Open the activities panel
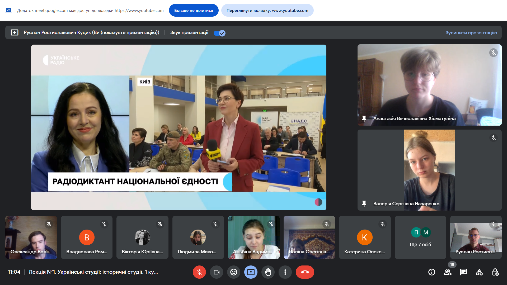The image size is (507, 285). click(479, 272)
